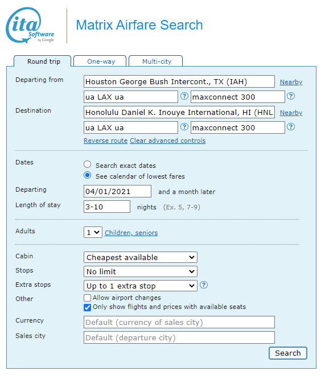The width and height of the screenshot is (321, 375).
Task: Switch to the One-way tab
Action: coord(100,61)
